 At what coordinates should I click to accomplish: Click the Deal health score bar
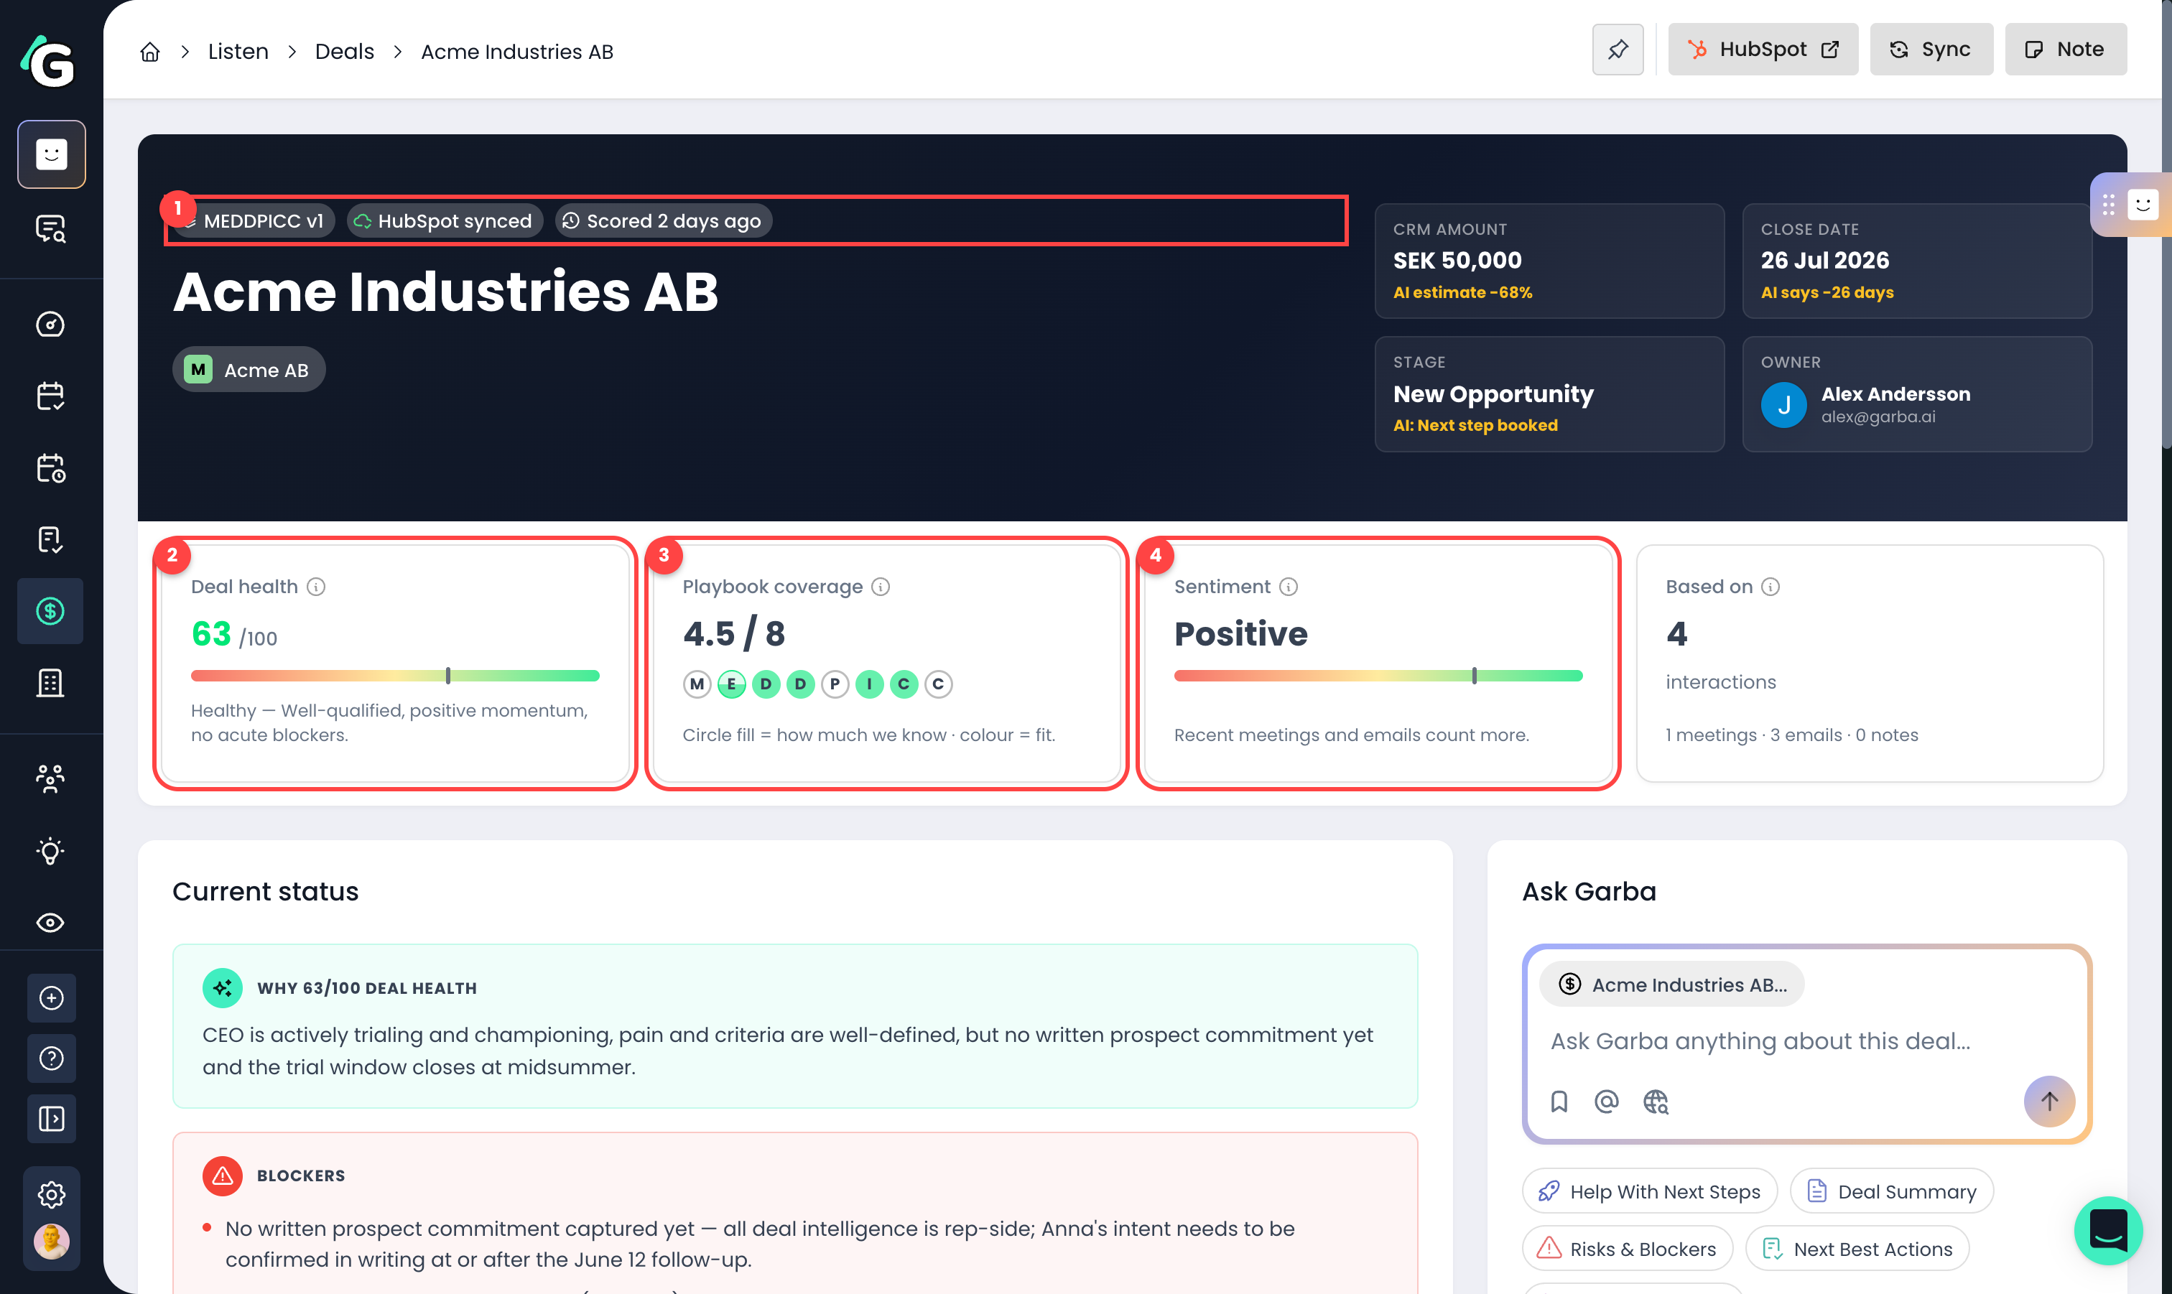pos(395,676)
